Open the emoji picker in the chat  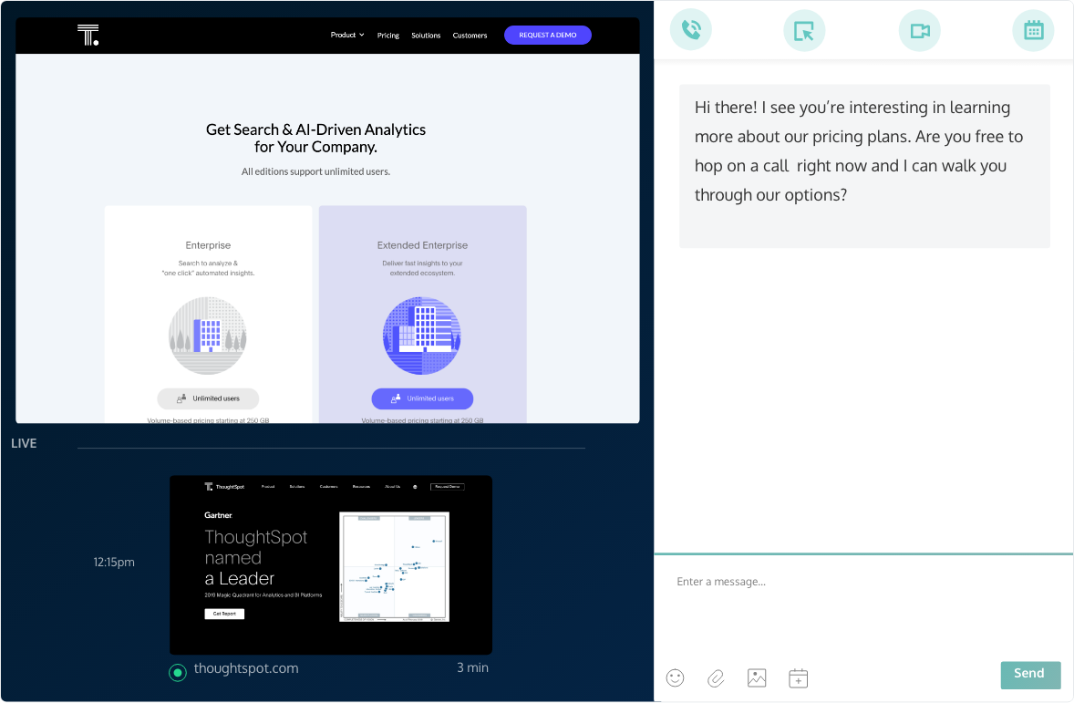coord(675,677)
